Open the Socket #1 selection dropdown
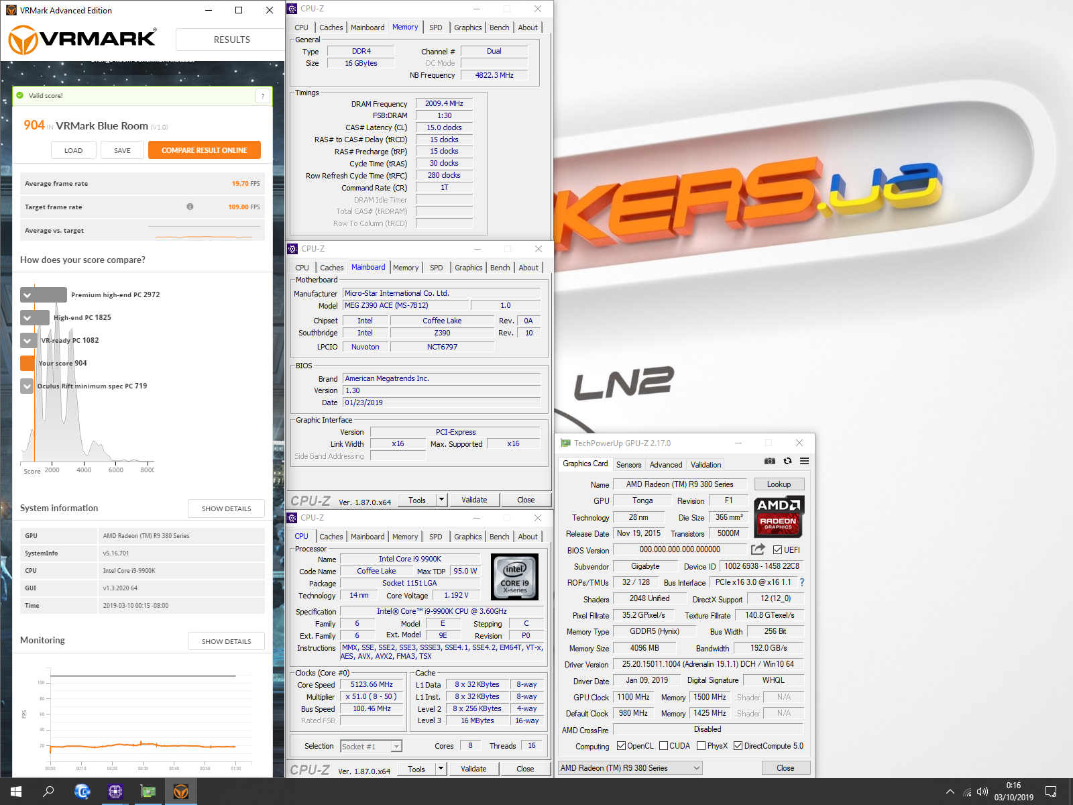Screen dimensions: 1073x805 371,746
